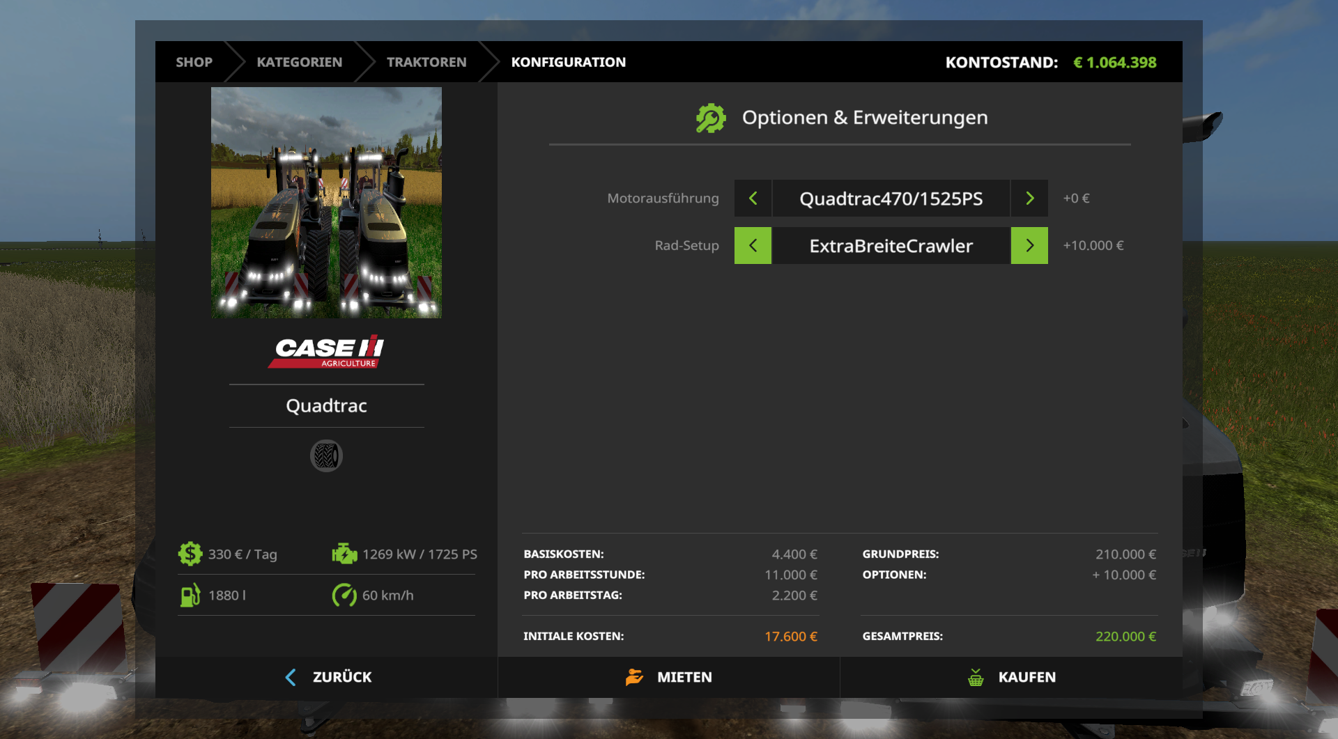The image size is (1338, 739).
Task: Click the Case IH Agriculture logo
Action: coord(326,351)
